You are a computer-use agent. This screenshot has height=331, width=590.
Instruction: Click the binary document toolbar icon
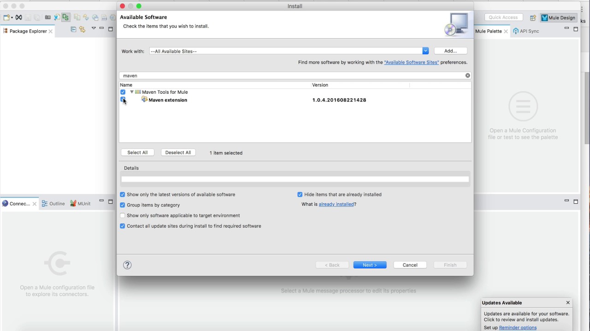point(104,17)
